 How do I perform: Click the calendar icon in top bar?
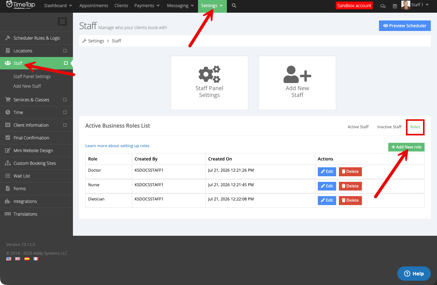coord(395,6)
